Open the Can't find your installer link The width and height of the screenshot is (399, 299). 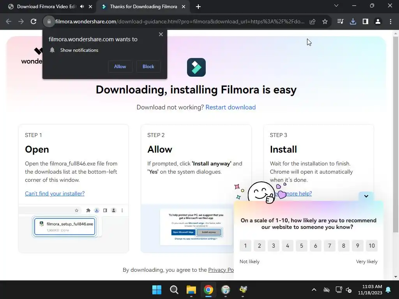pos(55,193)
